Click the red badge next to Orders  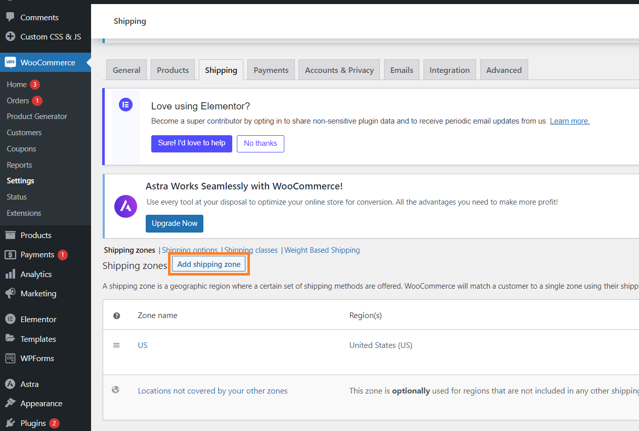coord(37,101)
